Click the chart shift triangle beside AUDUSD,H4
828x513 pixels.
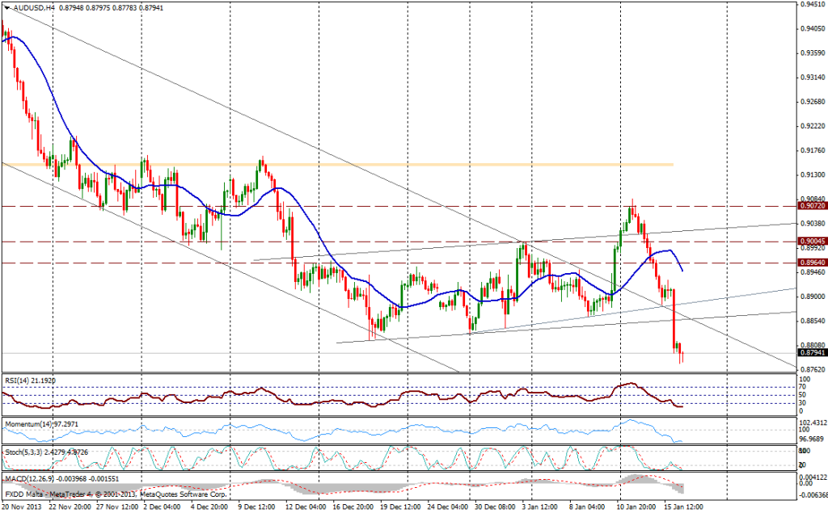6,7
